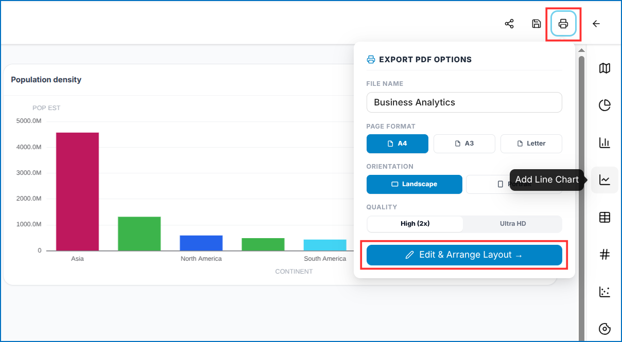Select Letter page format

(x=531, y=143)
